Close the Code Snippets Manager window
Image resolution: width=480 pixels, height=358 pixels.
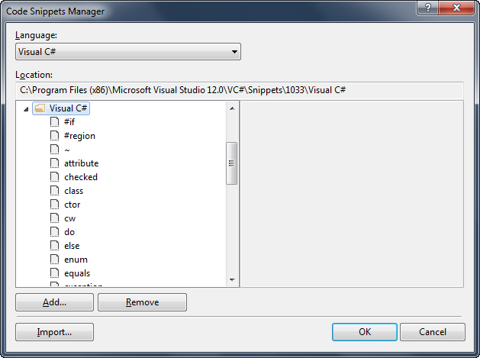coord(456,8)
